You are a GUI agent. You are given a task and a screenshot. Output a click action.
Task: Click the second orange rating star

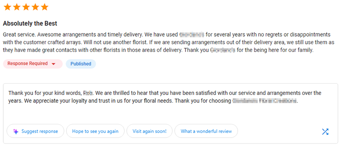(x=17, y=7)
